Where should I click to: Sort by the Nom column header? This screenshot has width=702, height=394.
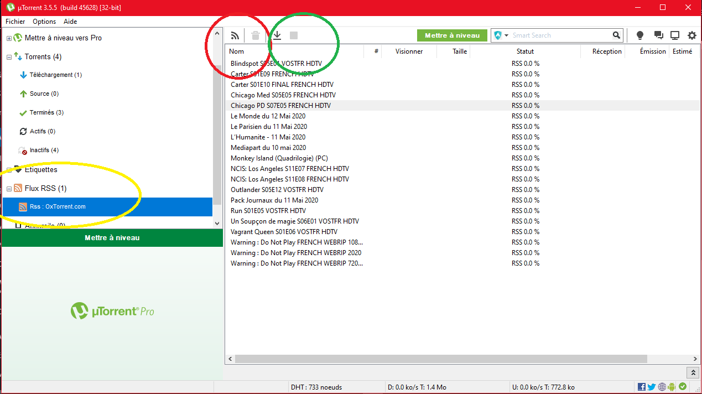tap(295, 51)
